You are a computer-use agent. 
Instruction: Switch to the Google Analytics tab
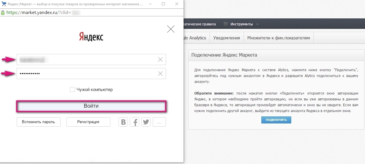[195, 38]
